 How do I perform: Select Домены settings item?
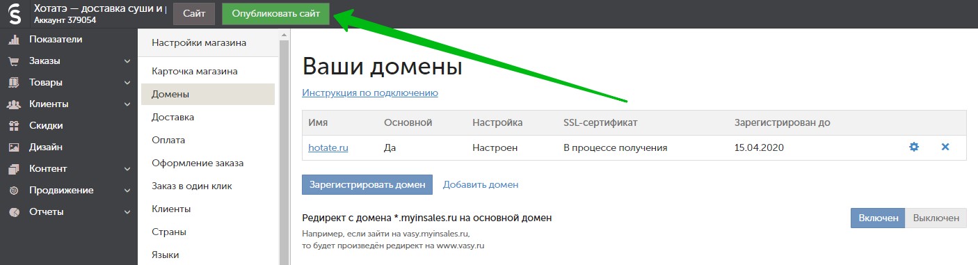tap(208, 94)
